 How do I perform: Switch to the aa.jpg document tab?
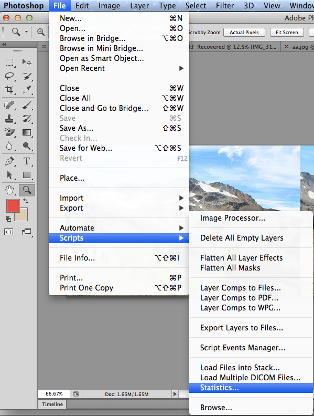(x=303, y=47)
